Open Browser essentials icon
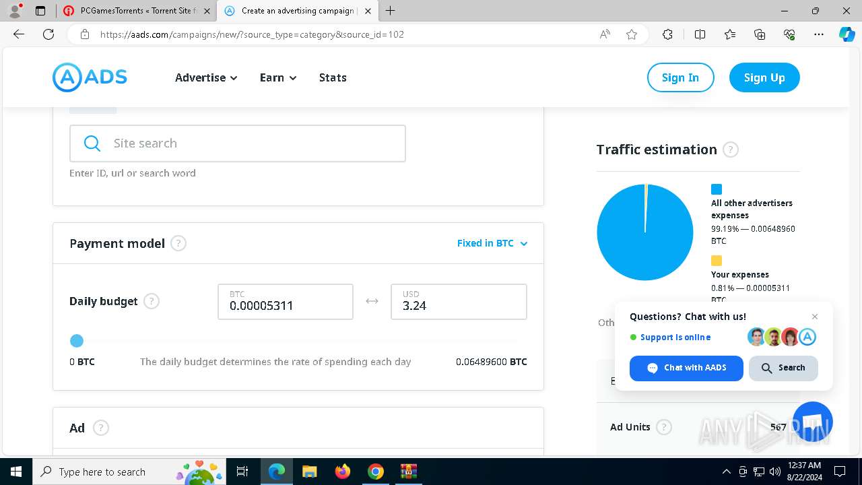This screenshot has height=485, width=862. pyautogui.click(x=789, y=34)
